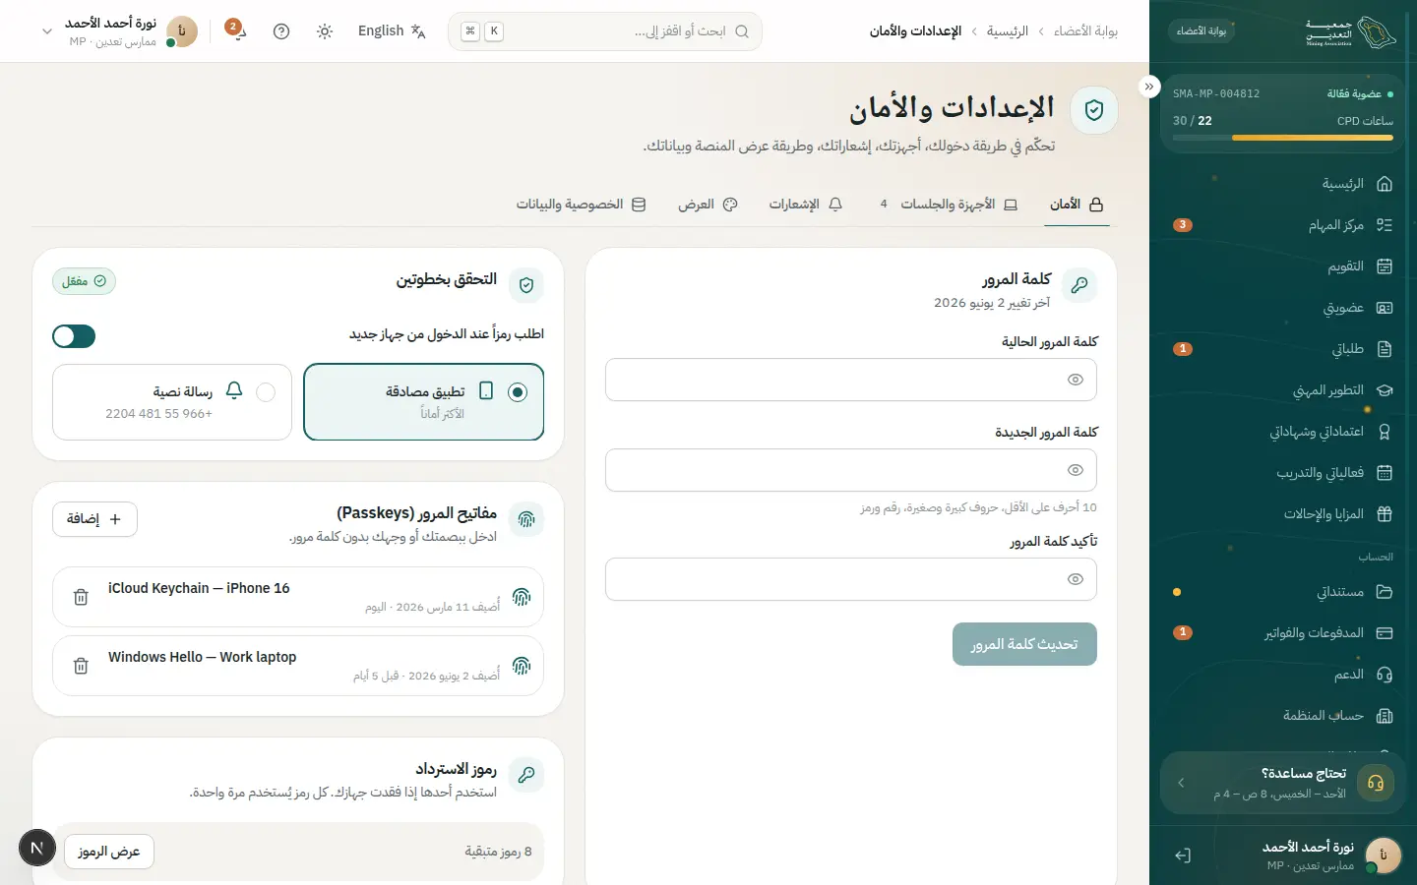Select the رسالة نصية SMS option
1417x885 pixels.
tap(172, 402)
